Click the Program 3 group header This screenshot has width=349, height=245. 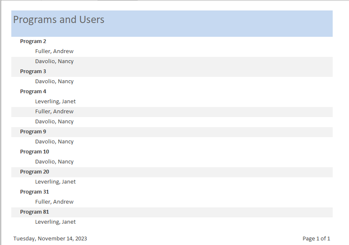coord(33,71)
